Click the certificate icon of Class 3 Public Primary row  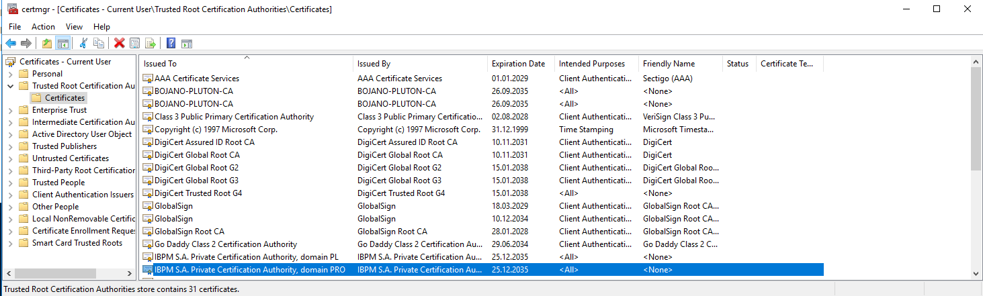pyautogui.click(x=148, y=117)
